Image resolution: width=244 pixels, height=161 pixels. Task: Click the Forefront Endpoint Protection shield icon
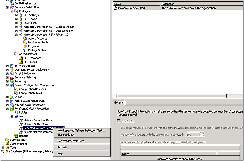coord(12,109)
